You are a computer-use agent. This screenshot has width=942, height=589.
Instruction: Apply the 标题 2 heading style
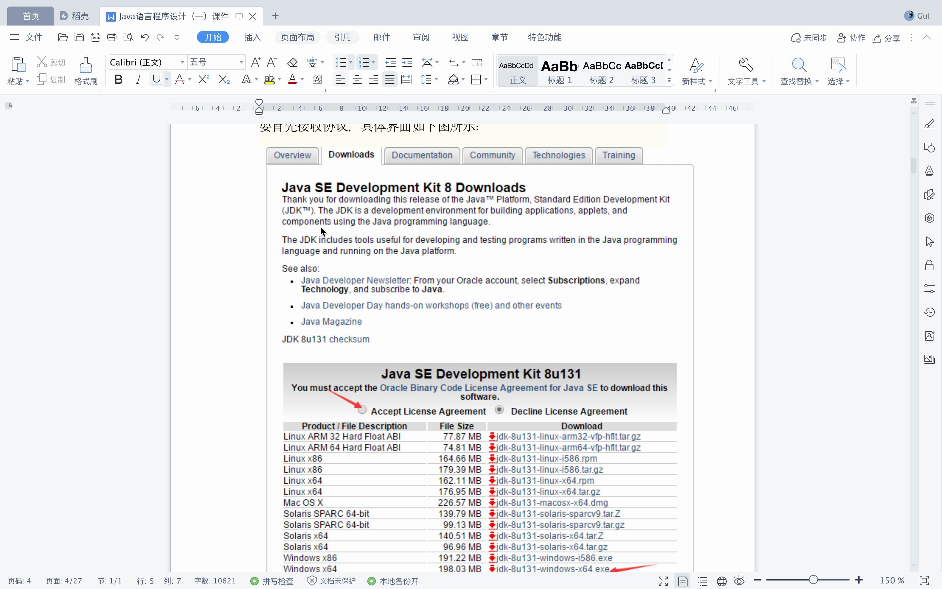coord(602,71)
